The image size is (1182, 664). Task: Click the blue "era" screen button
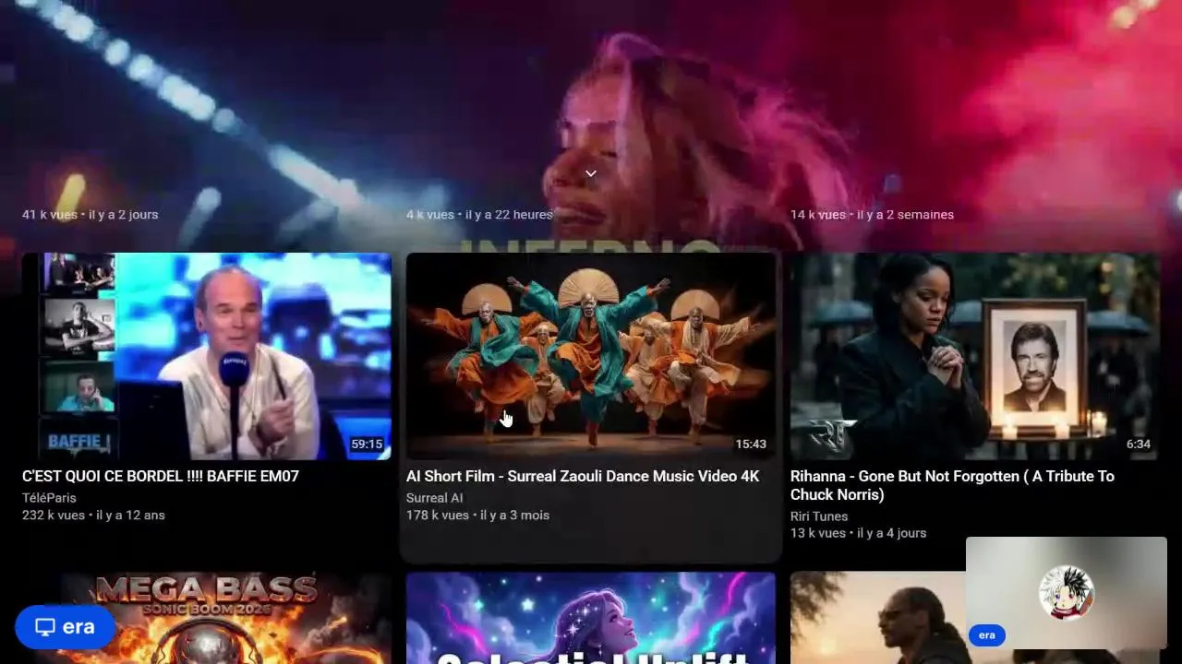65,627
